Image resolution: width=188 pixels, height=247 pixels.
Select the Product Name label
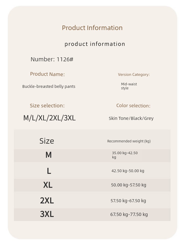(x=47, y=74)
